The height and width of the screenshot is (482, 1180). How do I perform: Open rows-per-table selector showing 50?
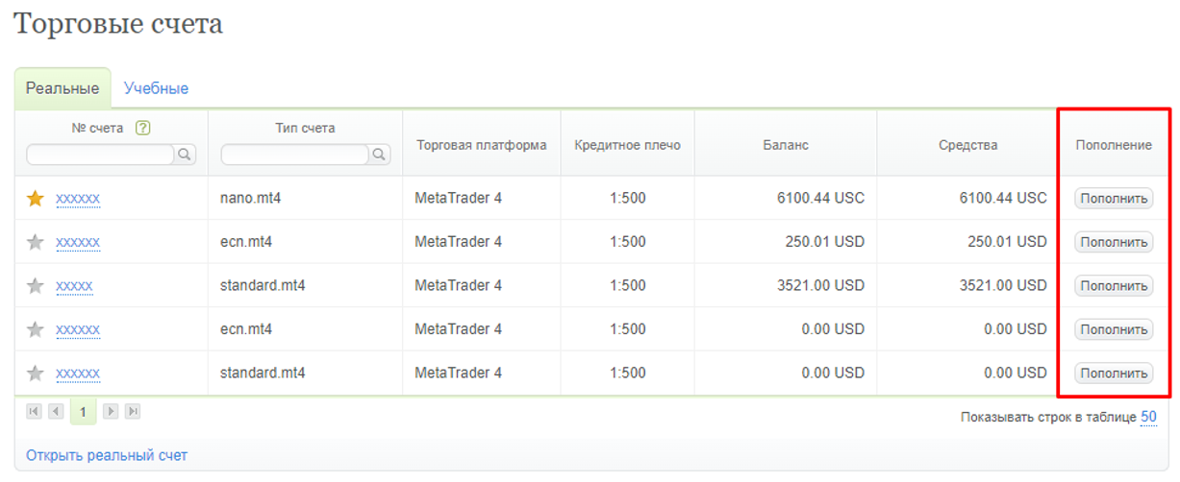[x=1148, y=417]
